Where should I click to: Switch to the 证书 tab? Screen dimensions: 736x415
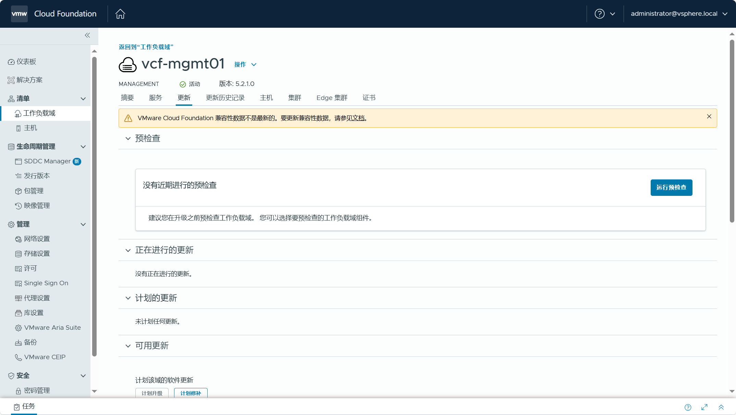click(x=369, y=98)
